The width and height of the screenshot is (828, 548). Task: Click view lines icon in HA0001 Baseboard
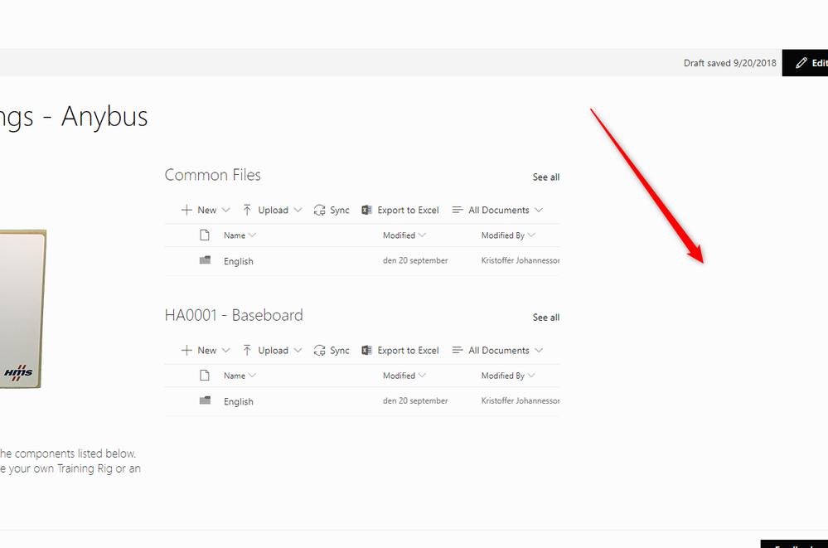(x=458, y=351)
